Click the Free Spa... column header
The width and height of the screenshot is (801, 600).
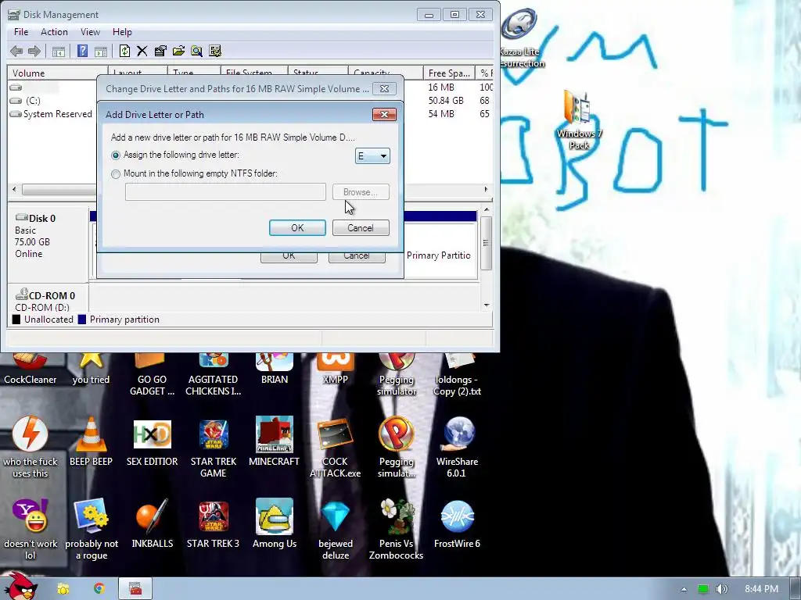coord(449,73)
